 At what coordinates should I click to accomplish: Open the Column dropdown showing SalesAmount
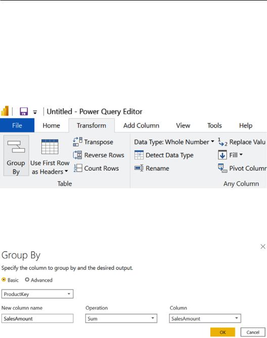205,318
